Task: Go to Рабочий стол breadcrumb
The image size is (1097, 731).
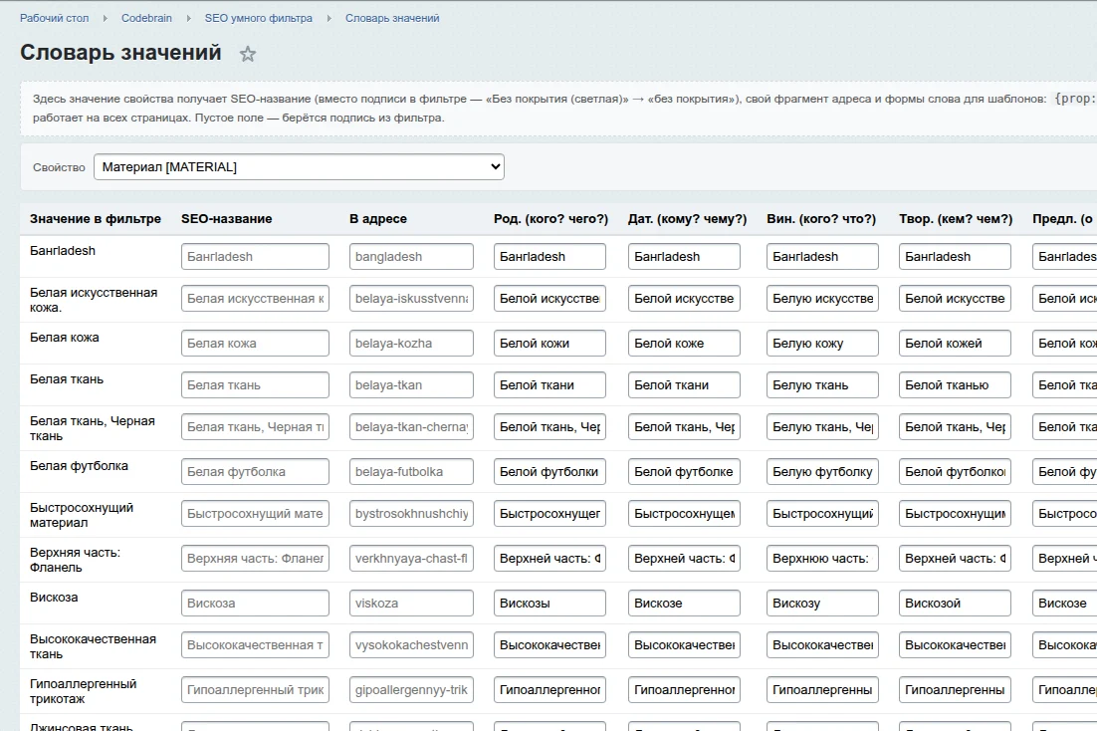Action: [x=54, y=18]
